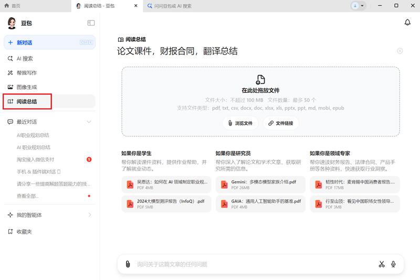Click 最近对话 chat bubble icon
This screenshot has width=420, height=280.
(10, 122)
